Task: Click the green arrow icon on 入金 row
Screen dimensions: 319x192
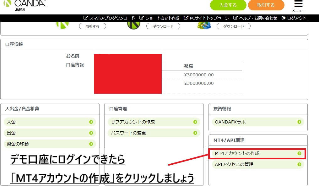Action: [91, 122]
